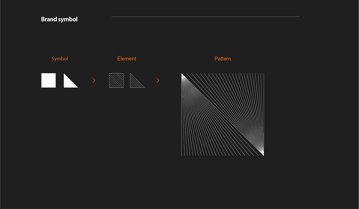Select the solid white square symbol
The height and width of the screenshot is (209, 359).
pyautogui.click(x=48, y=80)
